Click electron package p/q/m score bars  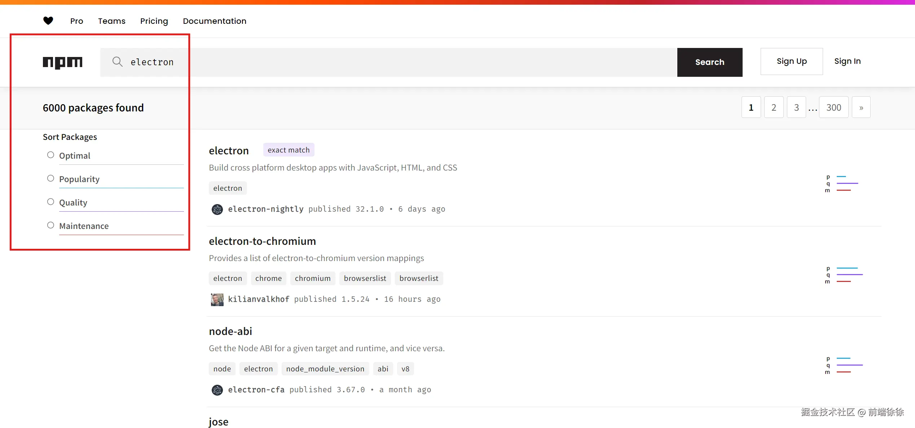pyautogui.click(x=843, y=184)
